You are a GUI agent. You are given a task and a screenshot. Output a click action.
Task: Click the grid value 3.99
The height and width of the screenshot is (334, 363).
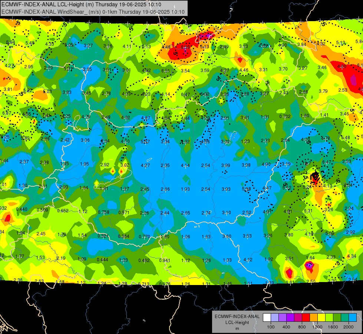226,165
